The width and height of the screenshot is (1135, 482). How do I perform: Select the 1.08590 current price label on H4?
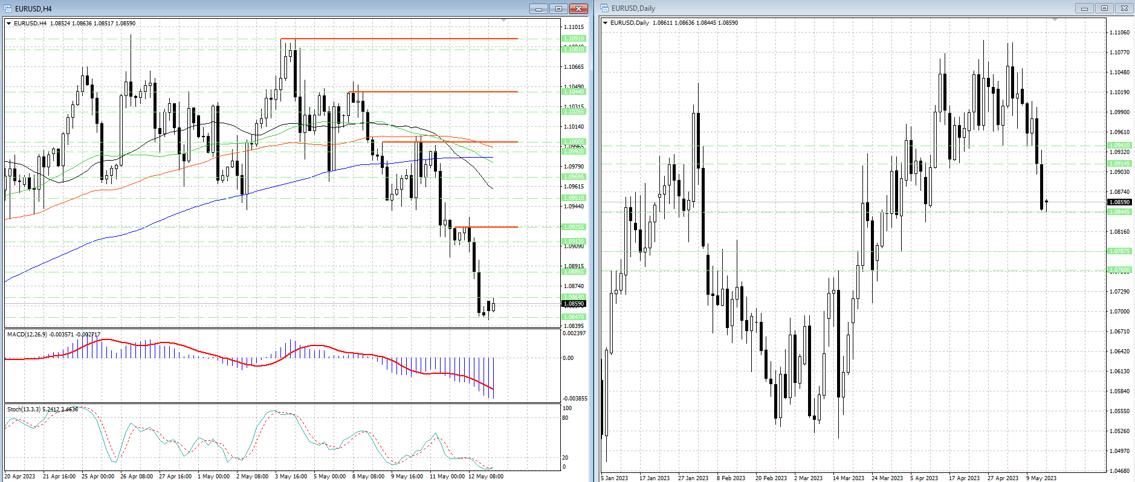coord(574,304)
